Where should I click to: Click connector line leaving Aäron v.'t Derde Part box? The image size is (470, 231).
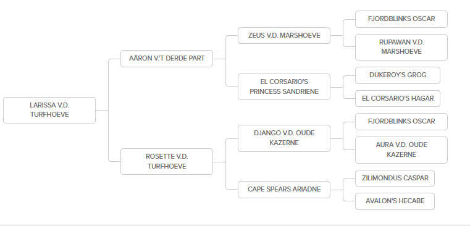pyautogui.click(x=219, y=59)
